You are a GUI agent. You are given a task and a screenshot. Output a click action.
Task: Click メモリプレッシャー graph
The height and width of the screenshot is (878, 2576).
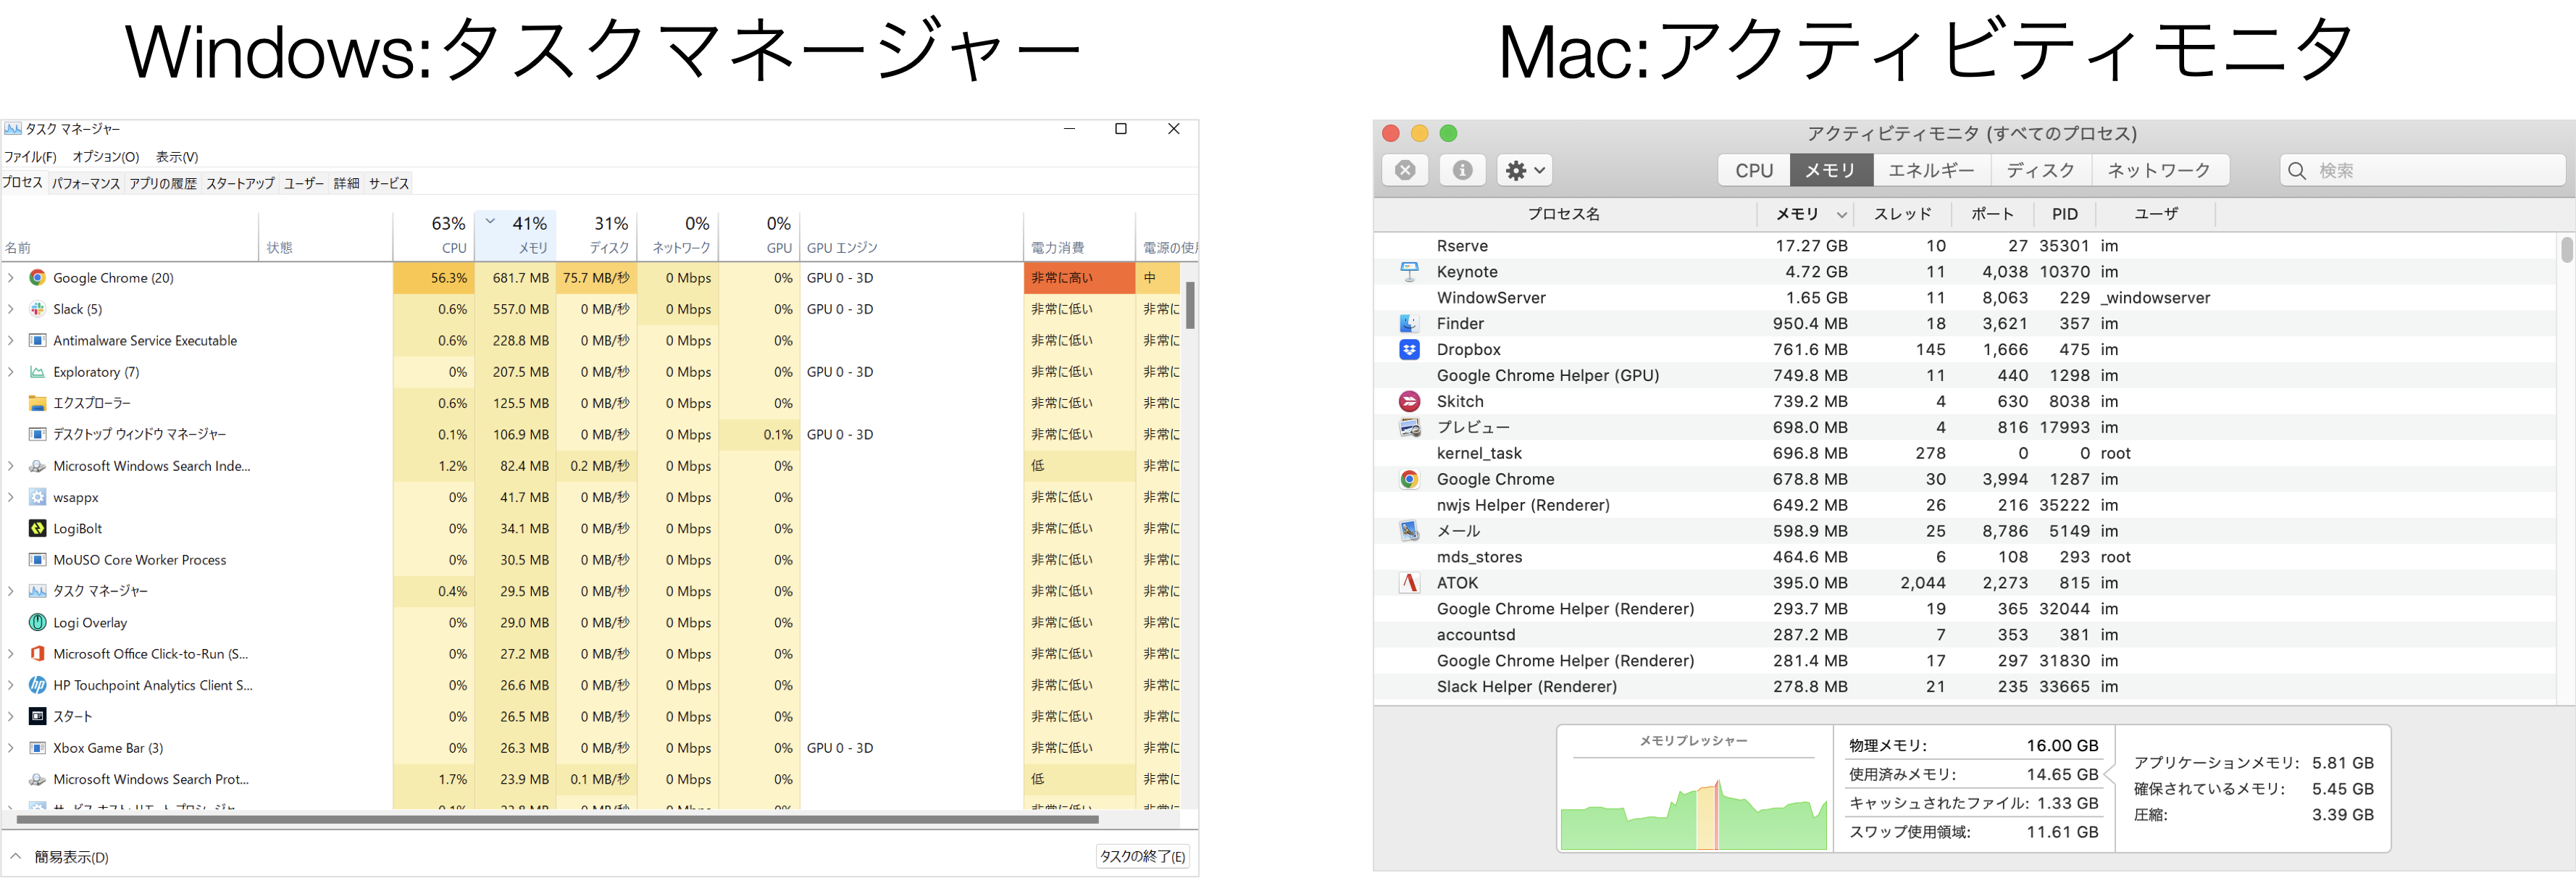pyautogui.click(x=1694, y=814)
